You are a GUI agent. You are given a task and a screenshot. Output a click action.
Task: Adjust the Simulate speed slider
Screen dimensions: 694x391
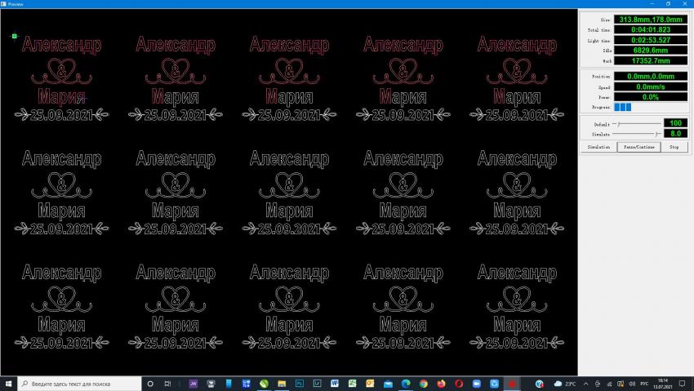[657, 133]
